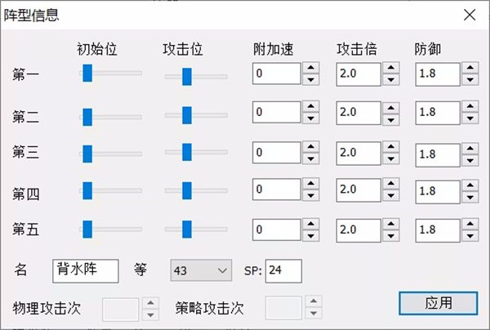This screenshot has height=330, width=490.
Task: Increase 攻击倍 value in 第三 row
Action: pos(391,146)
